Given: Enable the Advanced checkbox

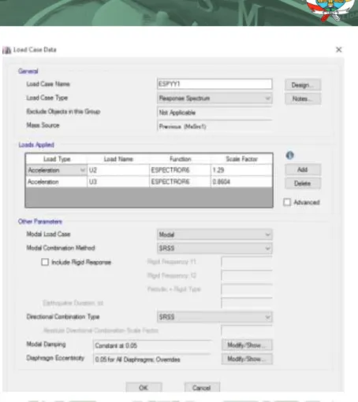Looking at the screenshot, I should pyautogui.click(x=287, y=202).
